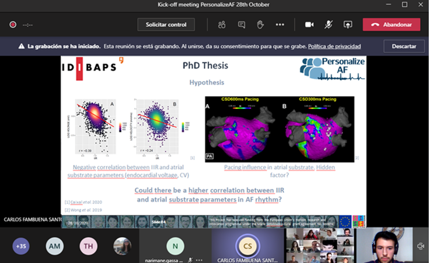Click the group video gallery thumbnail
This screenshot has height=263, width=429.
tap(317, 246)
